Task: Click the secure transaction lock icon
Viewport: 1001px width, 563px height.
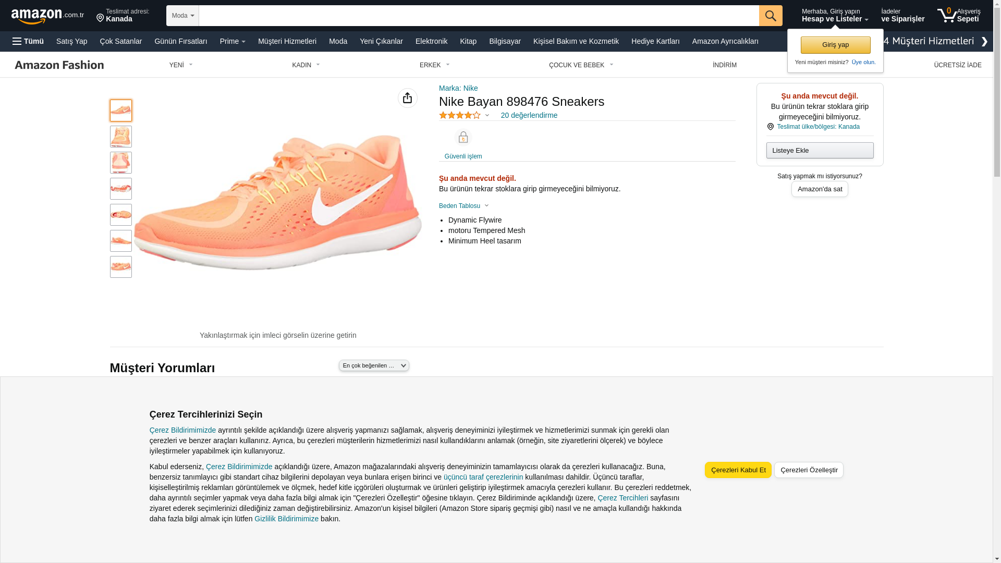Action: click(463, 137)
